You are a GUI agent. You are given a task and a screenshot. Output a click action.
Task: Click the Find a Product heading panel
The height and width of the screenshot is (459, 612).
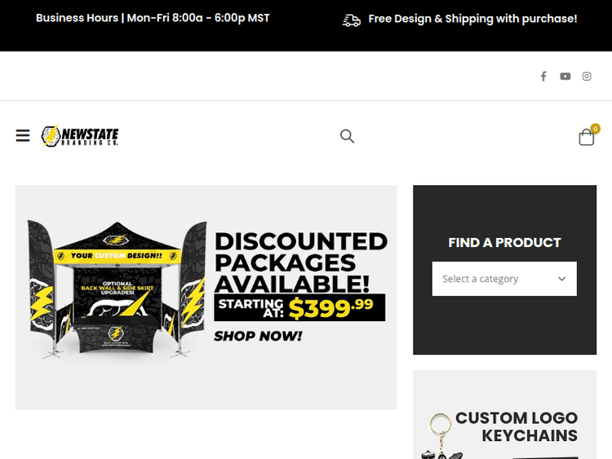coord(504,243)
